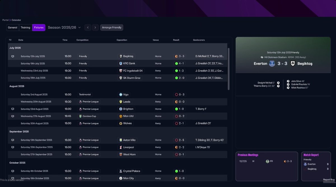Sort by the Goalscorers column header

point(199,40)
